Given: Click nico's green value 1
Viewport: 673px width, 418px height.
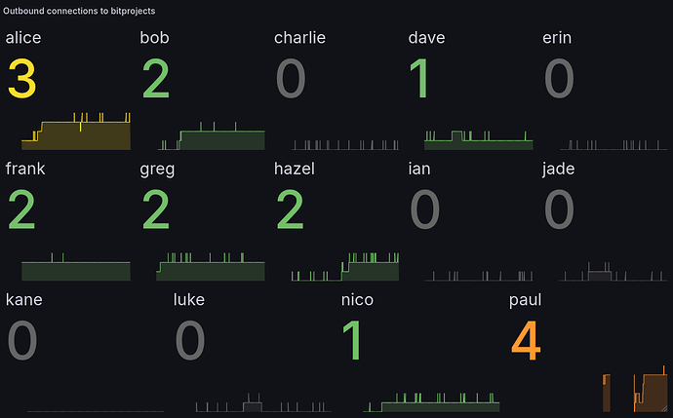Looking at the screenshot, I should pos(355,340).
